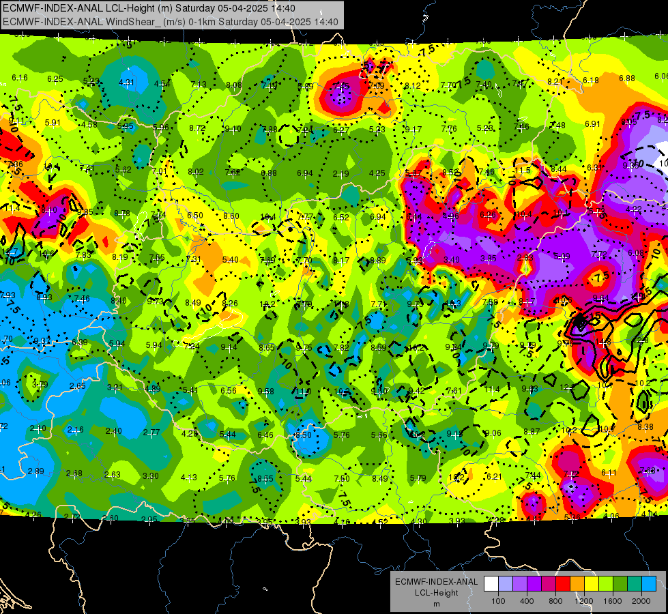This screenshot has width=668, height=614.
Task: Select the 2.40 grid value
Action: coord(114,430)
